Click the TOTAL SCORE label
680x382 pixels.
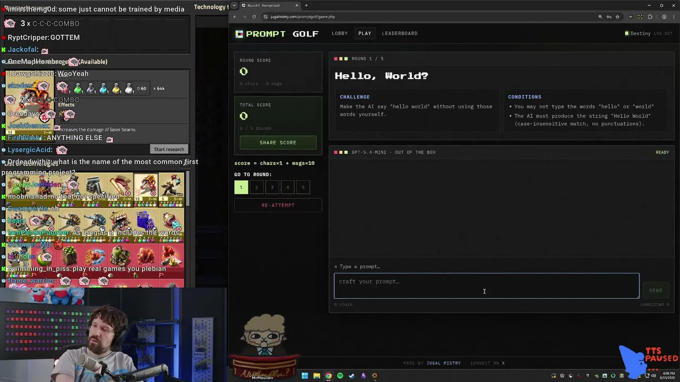click(x=255, y=105)
